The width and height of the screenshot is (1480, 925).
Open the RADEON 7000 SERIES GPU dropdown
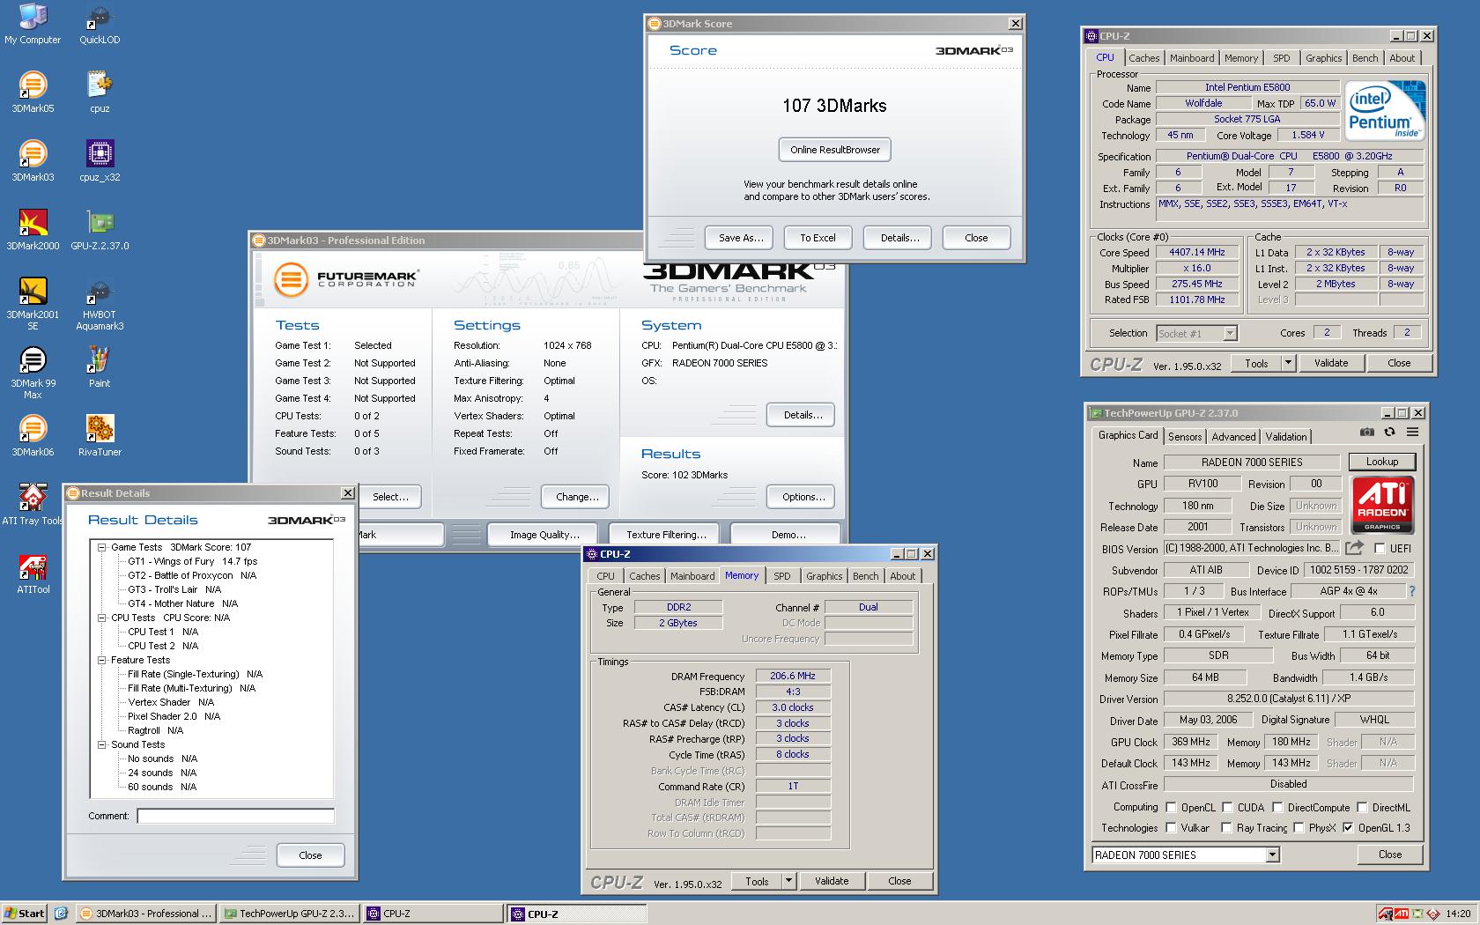point(1271,855)
